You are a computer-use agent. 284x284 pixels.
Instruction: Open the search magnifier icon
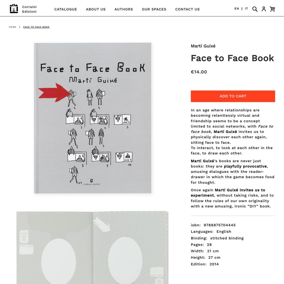[255, 9]
